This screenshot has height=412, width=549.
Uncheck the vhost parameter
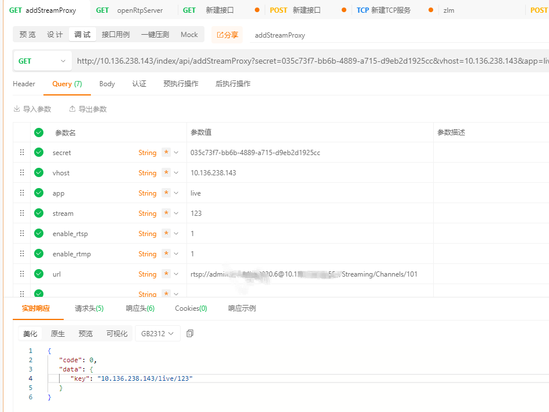[39, 172]
